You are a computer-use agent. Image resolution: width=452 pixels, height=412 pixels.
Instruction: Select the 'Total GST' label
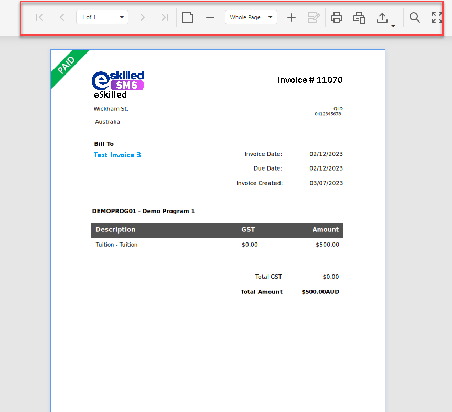pyautogui.click(x=268, y=277)
